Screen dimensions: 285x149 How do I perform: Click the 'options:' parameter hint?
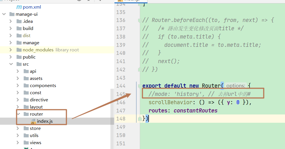(x=236, y=86)
